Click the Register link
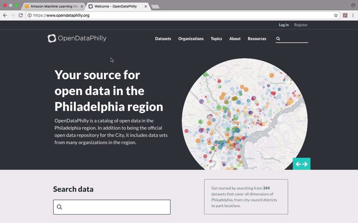The image size is (358, 223). pyautogui.click(x=301, y=25)
